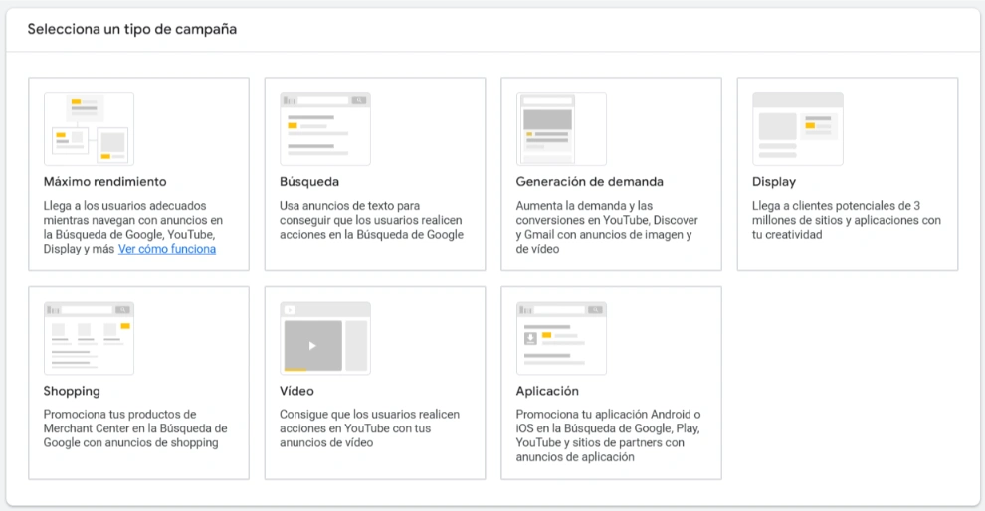The image size is (985, 511).
Task: Click the Shopping product grid illustration
Action: [89, 338]
